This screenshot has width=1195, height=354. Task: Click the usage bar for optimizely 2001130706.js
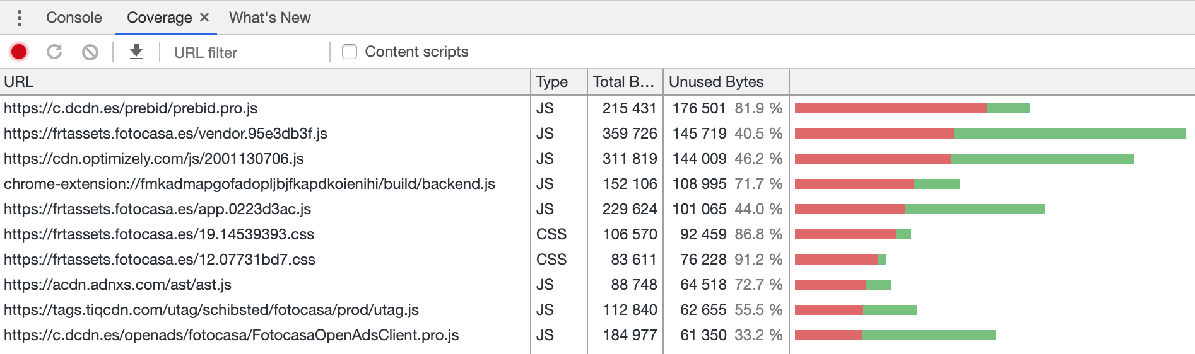click(965, 159)
